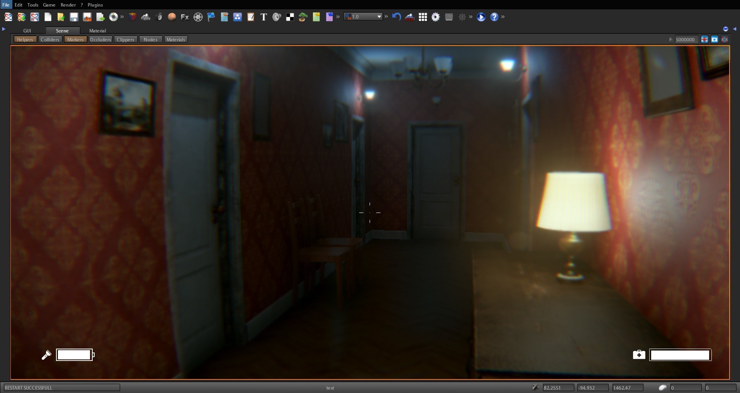Open the Plugins menu item
The width and height of the screenshot is (740, 393).
pos(95,5)
